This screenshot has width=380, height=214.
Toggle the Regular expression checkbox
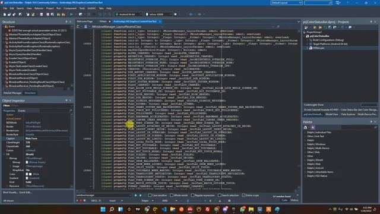point(192,196)
